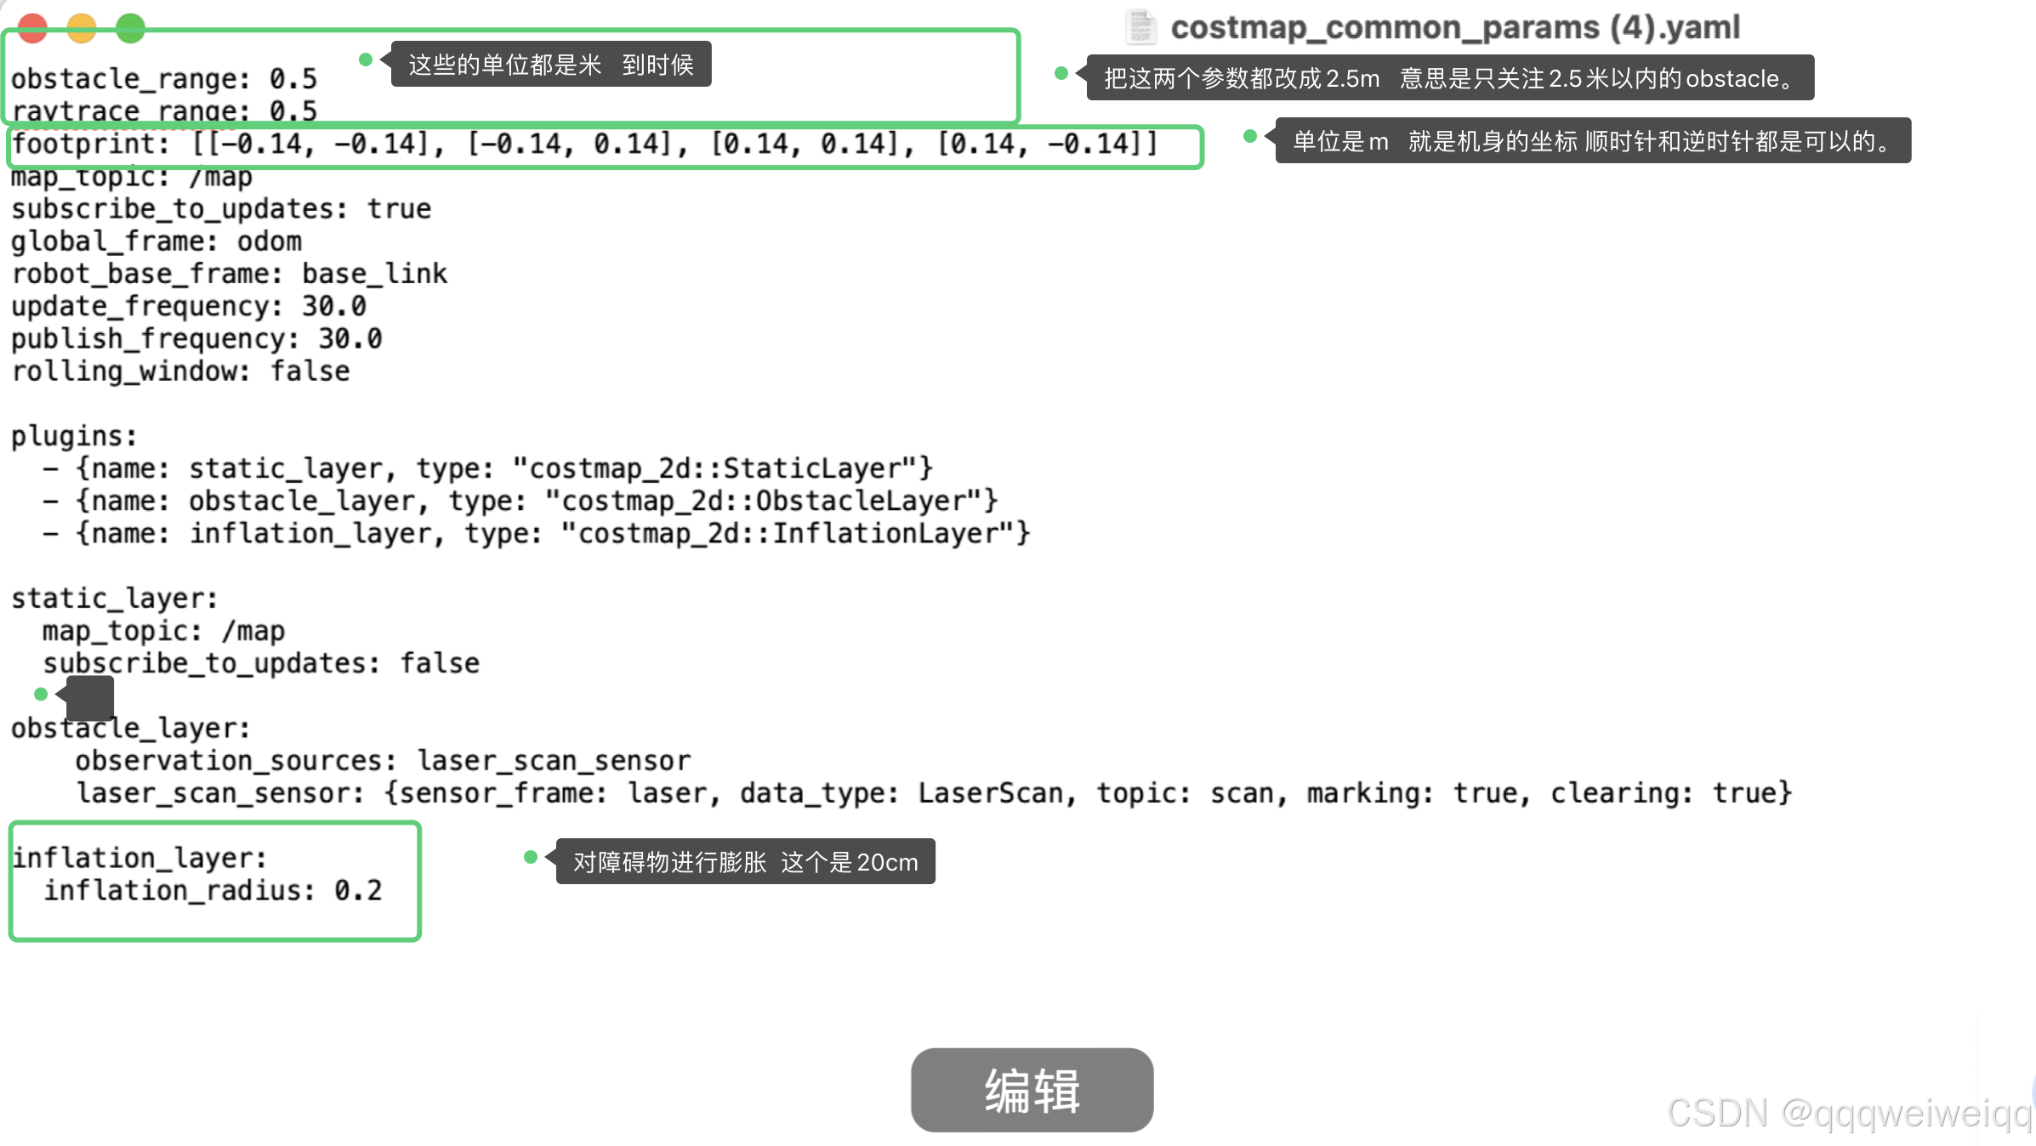Click the yaml document icon in title bar

point(1140,27)
